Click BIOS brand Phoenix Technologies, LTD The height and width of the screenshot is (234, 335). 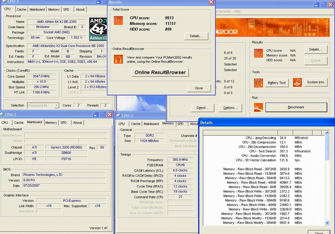(64, 175)
